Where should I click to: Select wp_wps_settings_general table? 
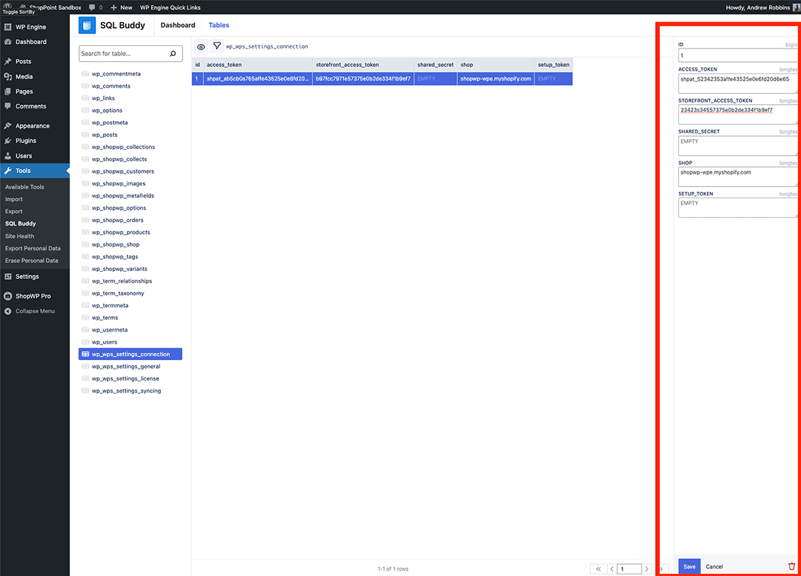click(x=125, y=366)
